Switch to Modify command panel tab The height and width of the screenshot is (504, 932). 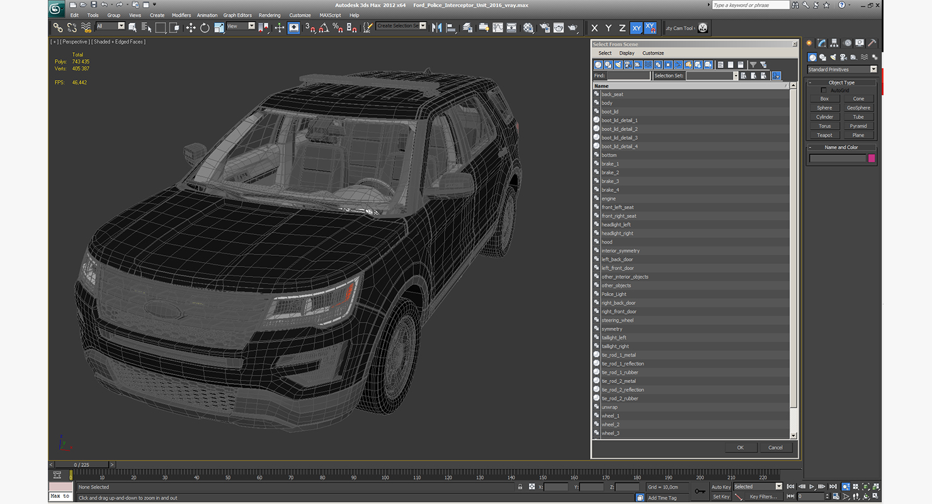(822, 43)
